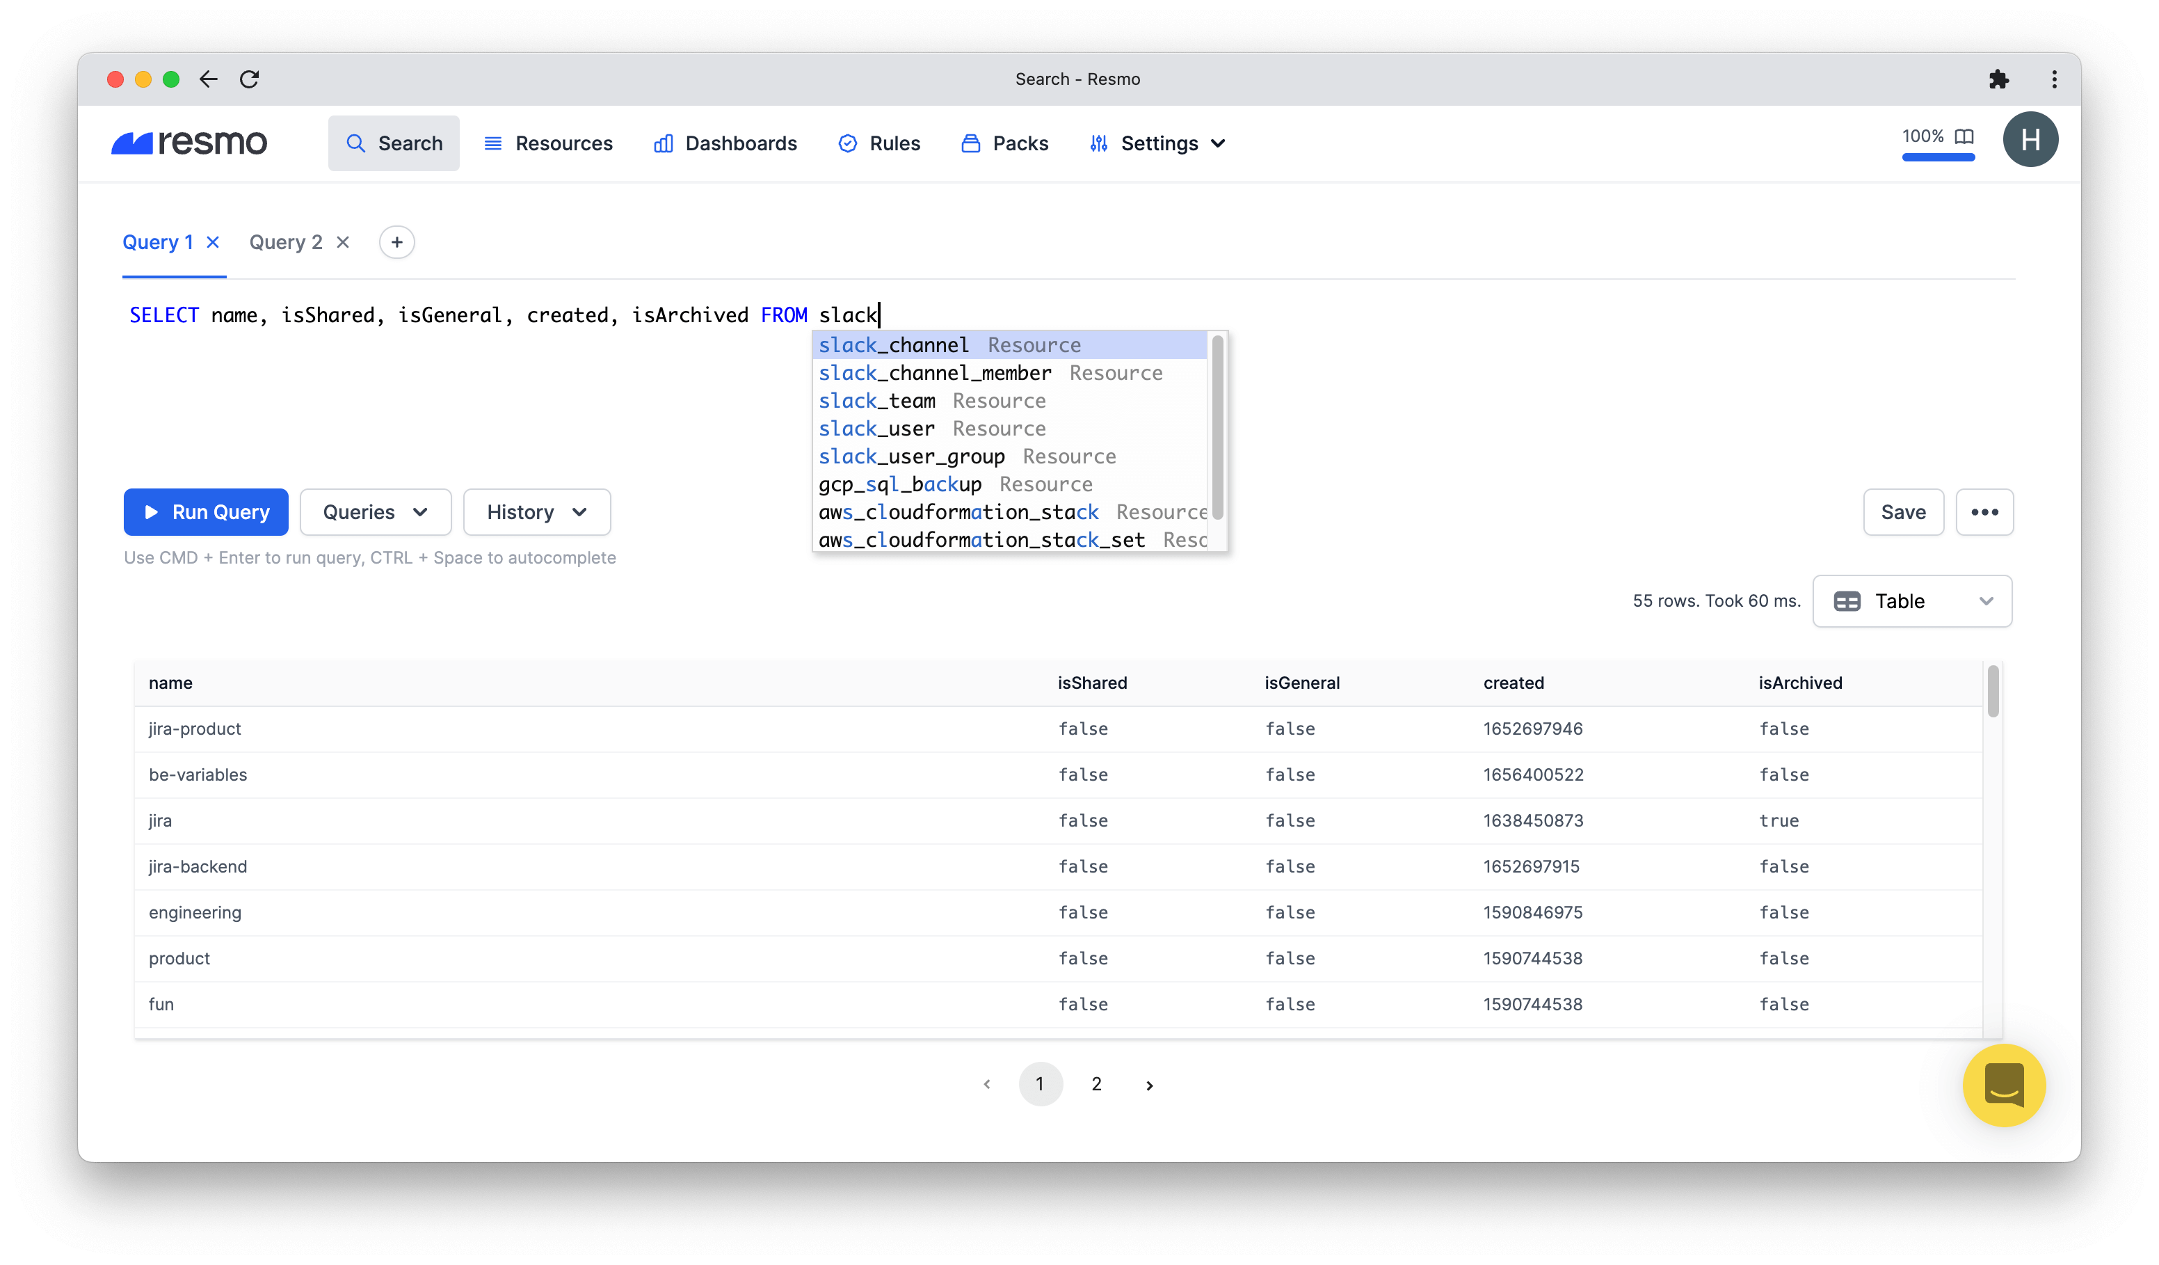Screen dimensions: 2159x1265
Task: Click the isGeneral column header
Action: 1302,683
